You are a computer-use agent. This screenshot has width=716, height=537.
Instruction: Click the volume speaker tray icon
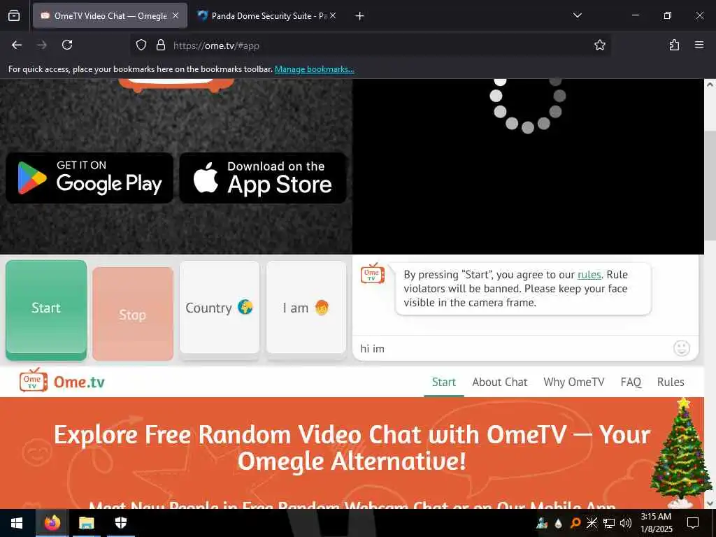coord(626,523)
